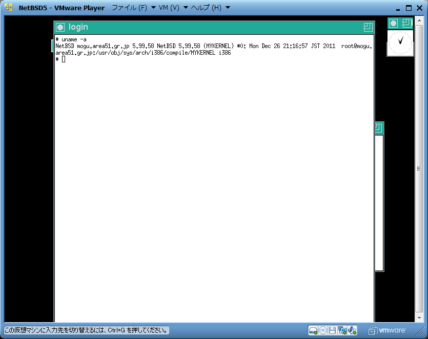Click the login window's title bar resize icon
Image resolution: width=428 pixels, height=339 pixels.
click(x=368, y=27)
